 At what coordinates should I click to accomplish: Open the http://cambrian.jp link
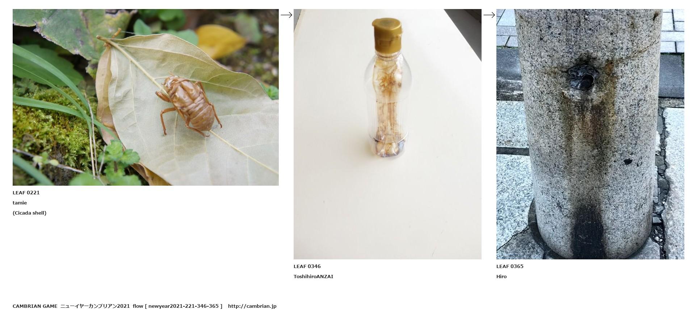[252, 306]
